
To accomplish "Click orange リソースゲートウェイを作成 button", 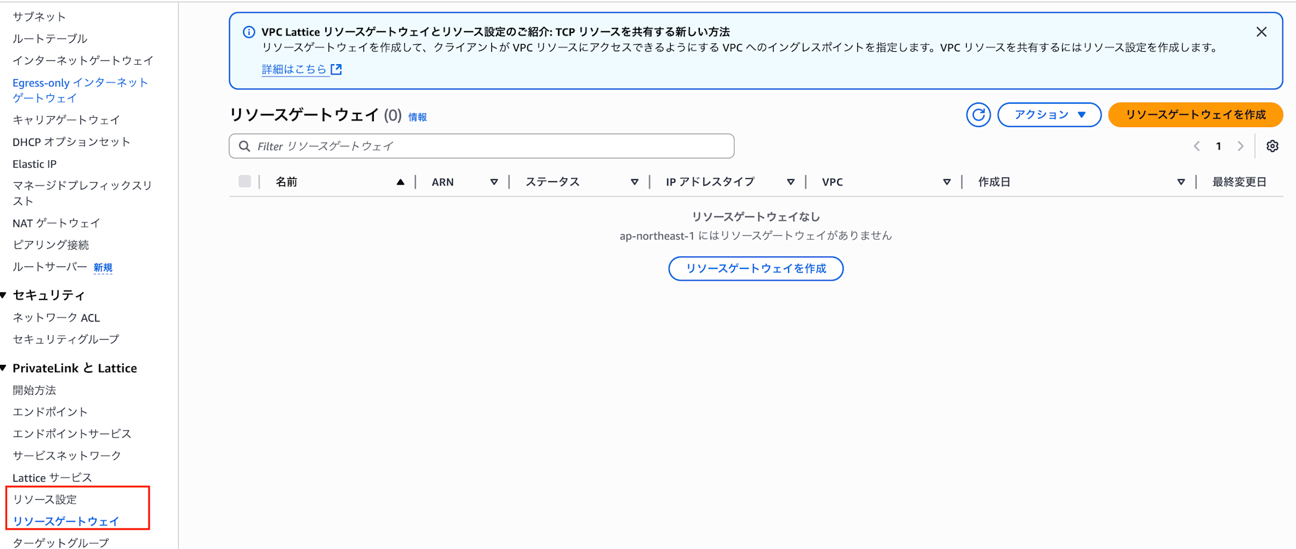I will tap(1196, 115).
